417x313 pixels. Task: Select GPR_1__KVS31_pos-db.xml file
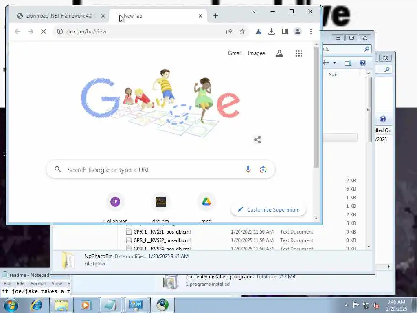tap(162, 232)
